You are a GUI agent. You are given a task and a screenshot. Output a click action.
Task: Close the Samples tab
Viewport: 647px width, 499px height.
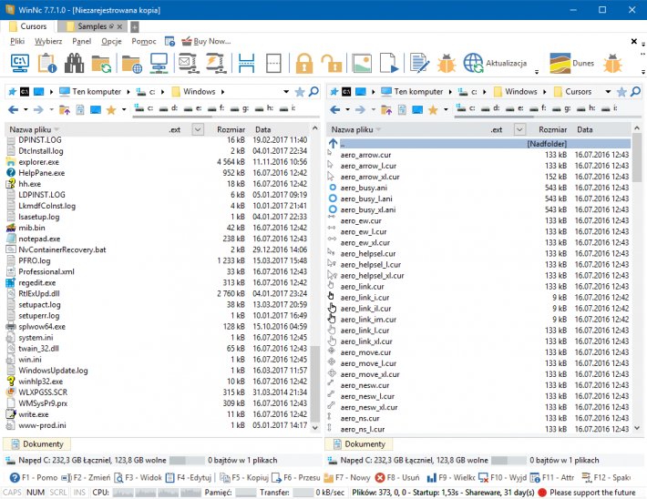pos(119,26)
